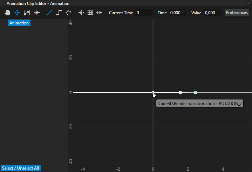Screen dimensions: 252x172
Task: Click the Time value field
Action: [178, 13]
